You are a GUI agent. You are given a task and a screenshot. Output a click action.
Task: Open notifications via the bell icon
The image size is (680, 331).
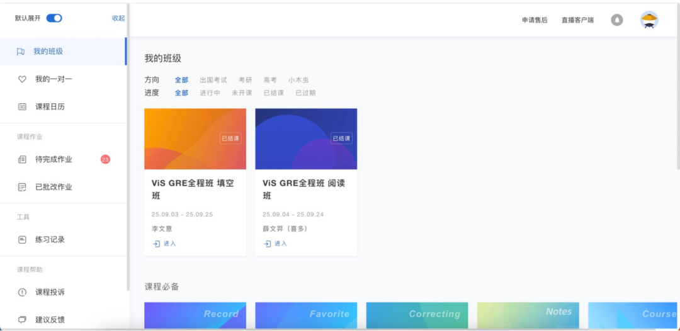point(616,20)
